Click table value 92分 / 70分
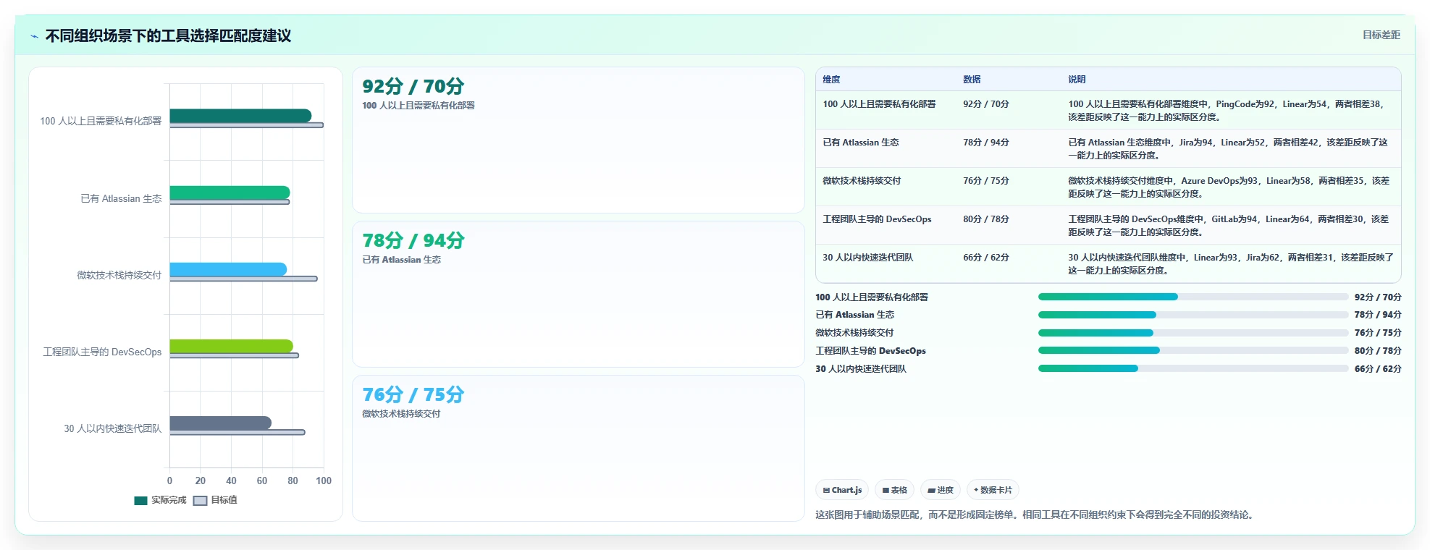Image resolution: width=1430 pixels, height=550 pixels. pos(985,104)
